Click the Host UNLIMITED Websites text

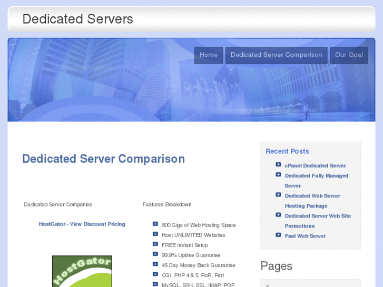coord(193,235)
